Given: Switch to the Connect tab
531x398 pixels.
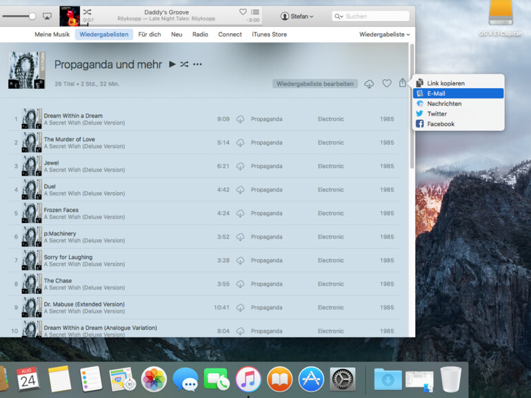Looking at the screenshot, I should [x=230, y=34].
